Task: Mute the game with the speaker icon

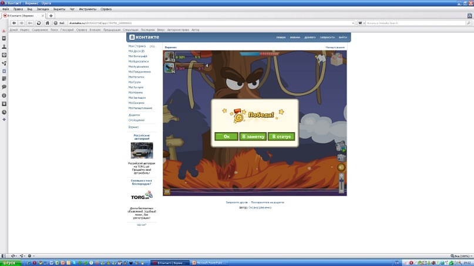Action: (341, 167)
